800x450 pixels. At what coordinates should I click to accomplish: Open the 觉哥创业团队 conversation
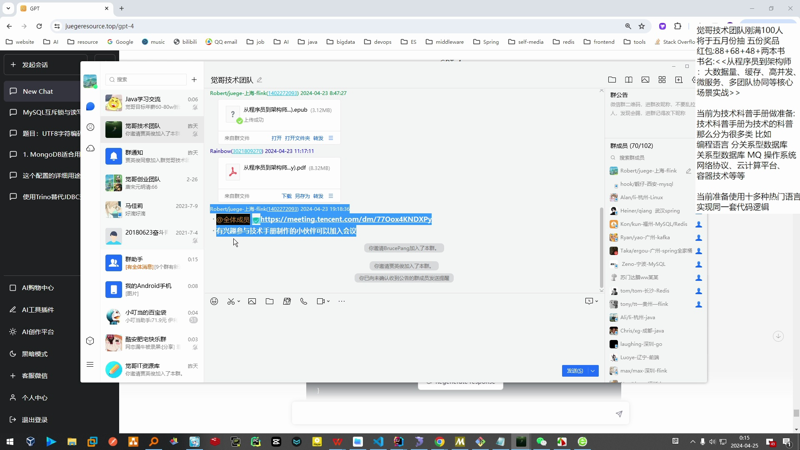152,183
